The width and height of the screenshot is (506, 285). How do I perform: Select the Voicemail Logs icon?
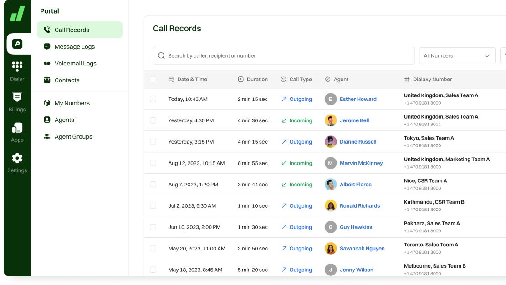pyautogui.click(x=47, y=63)
